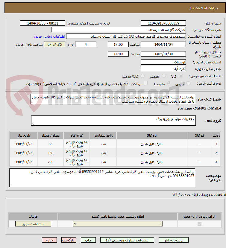Click the الزامی بودن ارائه مجوز header
226x248 pixels.
pyautogui.click(x=199, y=217)
